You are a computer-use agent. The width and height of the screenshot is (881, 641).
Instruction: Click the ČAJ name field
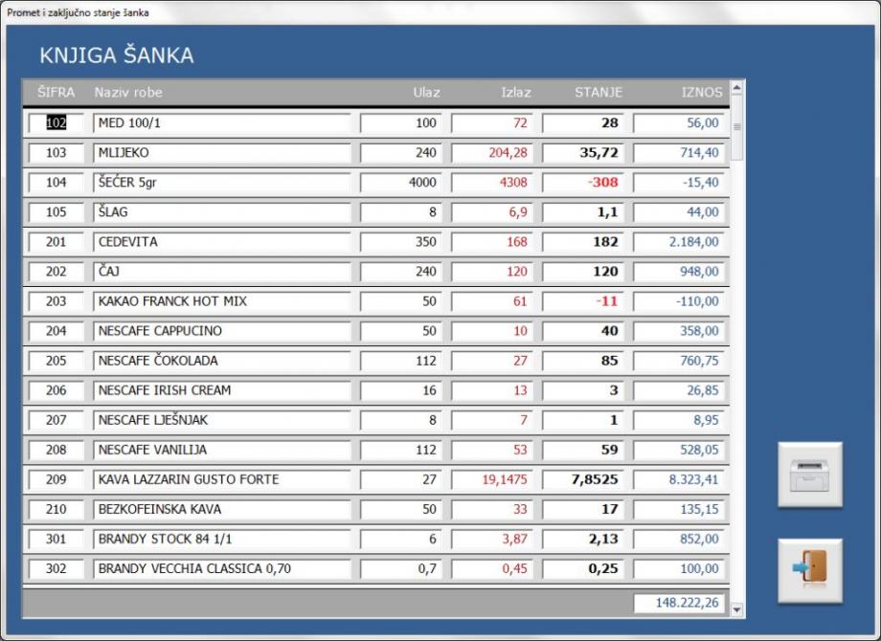[x=222, y=272]
